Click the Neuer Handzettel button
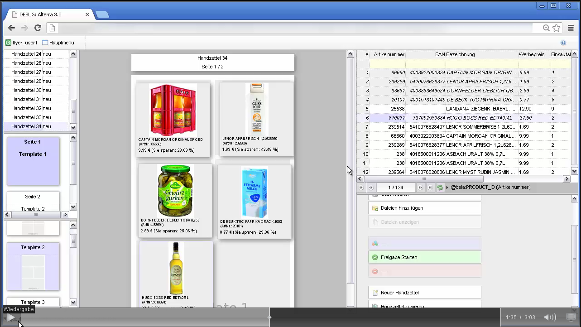Image resolution: width=581 pixels, height=327 pixels. click(424, 293)
